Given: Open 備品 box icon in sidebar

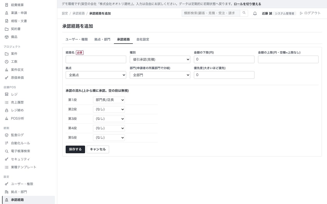Looking at the screenshot, I should click(x=7, y=37).
